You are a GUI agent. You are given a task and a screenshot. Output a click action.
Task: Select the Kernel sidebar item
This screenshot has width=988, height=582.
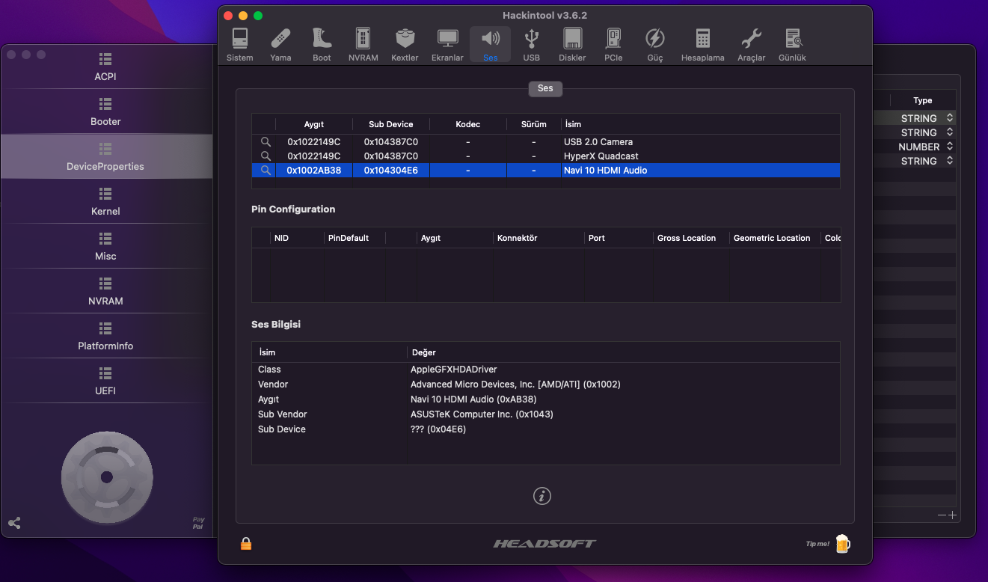105,201
